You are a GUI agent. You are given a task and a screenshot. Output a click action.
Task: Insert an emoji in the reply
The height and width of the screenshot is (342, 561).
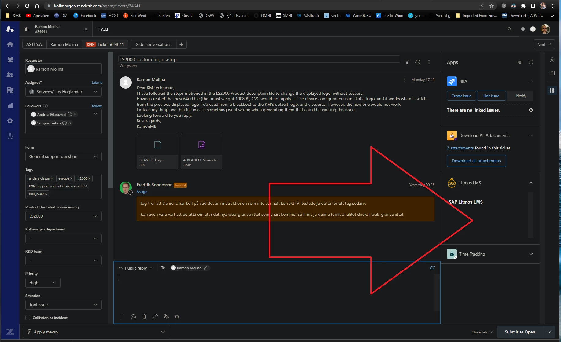pyautogui.click(x=133, y=317)
